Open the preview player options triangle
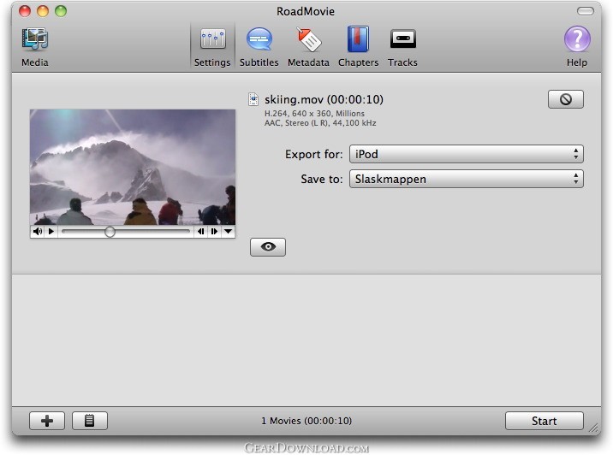This screenshot has height=455, width=613. point(228,231)
